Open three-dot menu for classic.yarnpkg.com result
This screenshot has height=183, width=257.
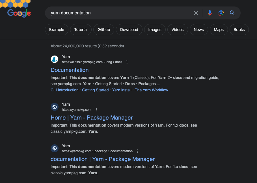[x=127, y=62]
